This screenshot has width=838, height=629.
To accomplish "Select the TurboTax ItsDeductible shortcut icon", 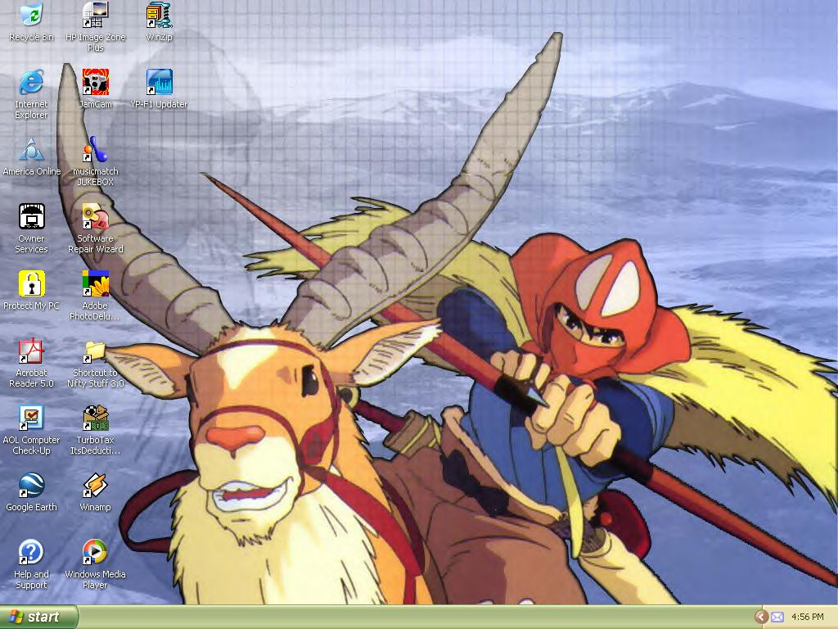I will pos(95,418).
